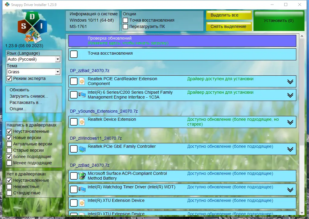This screenshot has height=219, width=309.
Task: Enable Стандартные filter
Action: [9, 193]
